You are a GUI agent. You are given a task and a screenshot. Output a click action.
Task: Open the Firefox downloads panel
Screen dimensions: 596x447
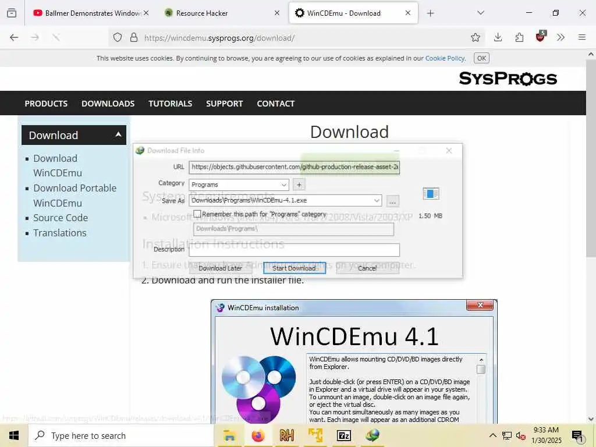tap(498, 37)
